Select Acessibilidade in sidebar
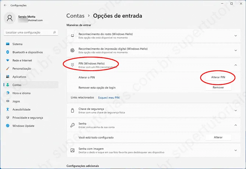 (x=31, y=109)
